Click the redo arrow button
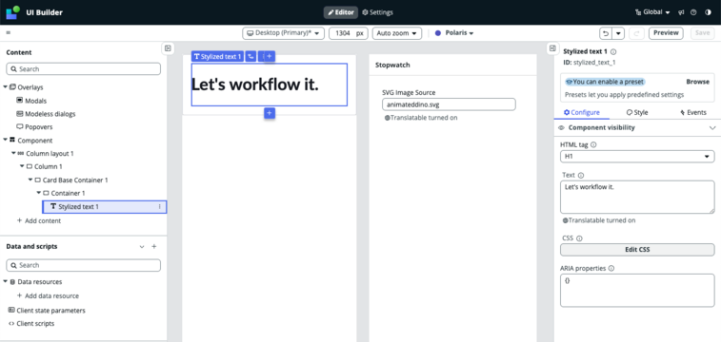The width and height of the screenshot is (721, 342). (x=636, y=33)
